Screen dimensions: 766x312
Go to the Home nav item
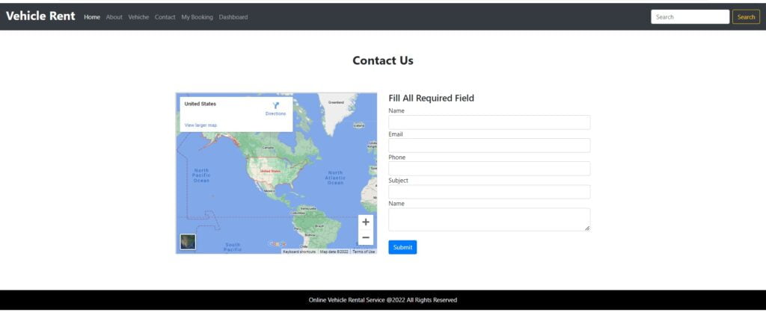pyautogui.click(x=92, y=17)
